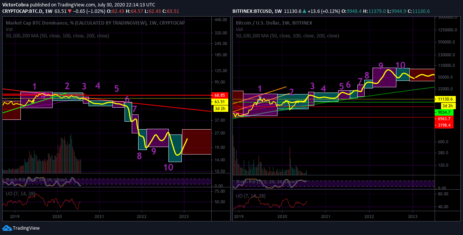Click the purple 2 label on BTCUSD chart
This screenshot has height=235, width=463.
tap(292, 91)
